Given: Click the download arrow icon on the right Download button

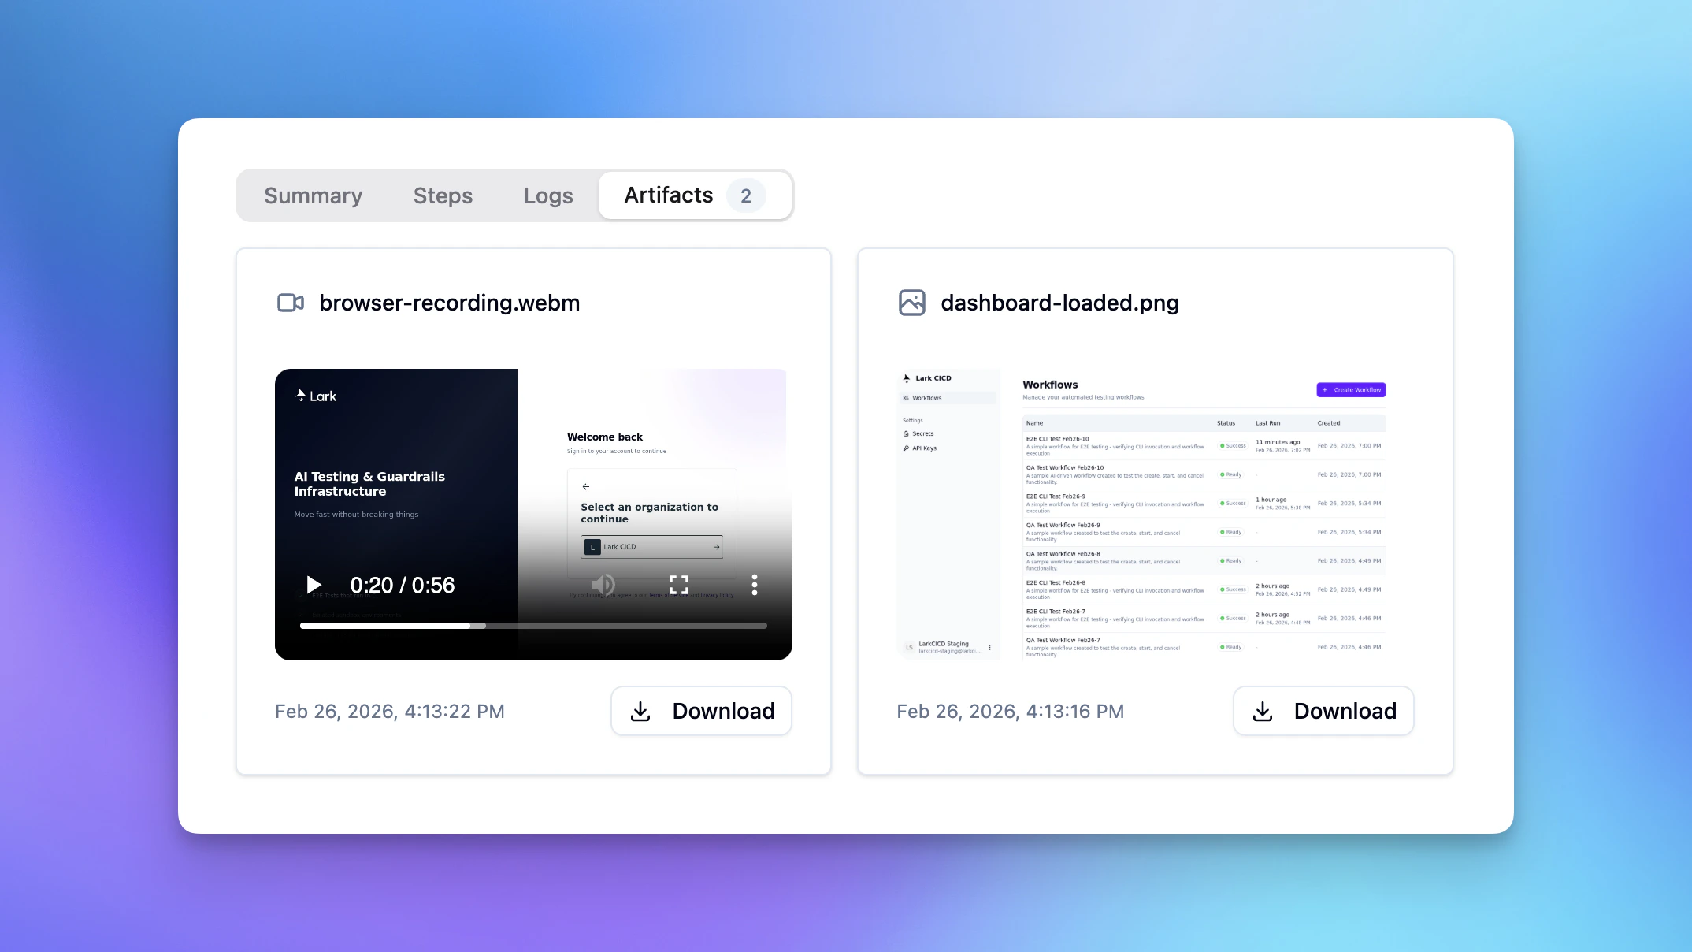Looking at the screenshot, I should [1263, 711].
